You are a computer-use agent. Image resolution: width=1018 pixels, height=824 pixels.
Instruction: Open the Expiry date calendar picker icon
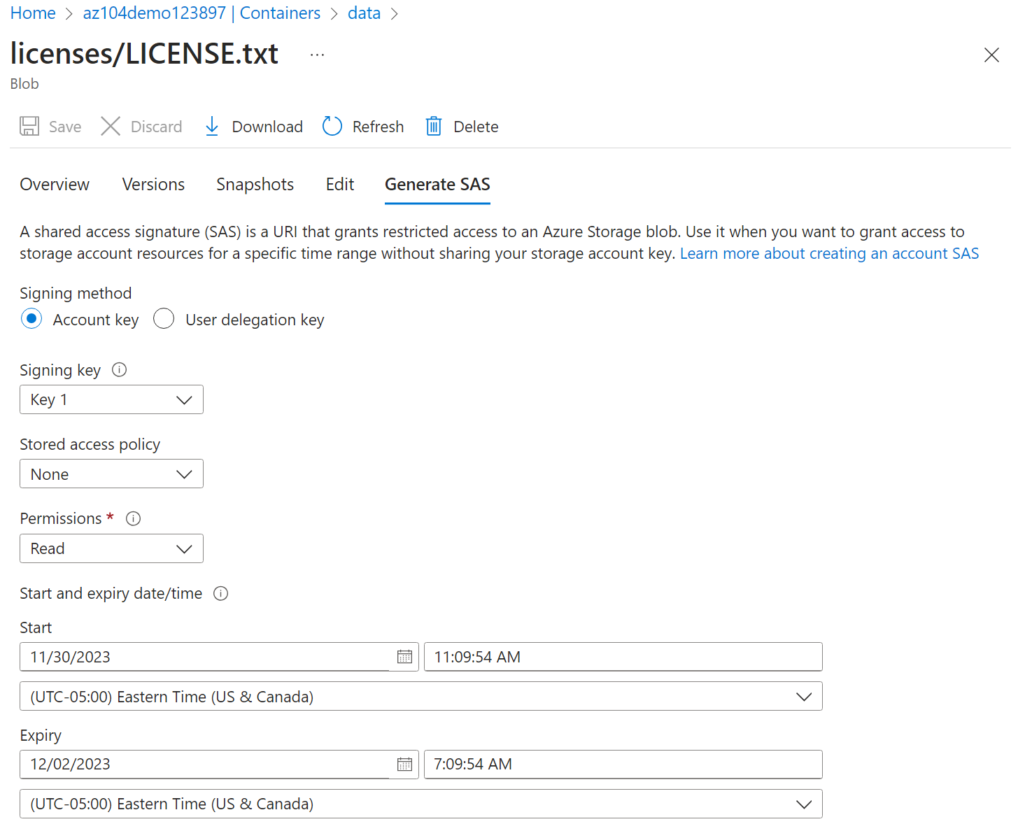(404, 765)
